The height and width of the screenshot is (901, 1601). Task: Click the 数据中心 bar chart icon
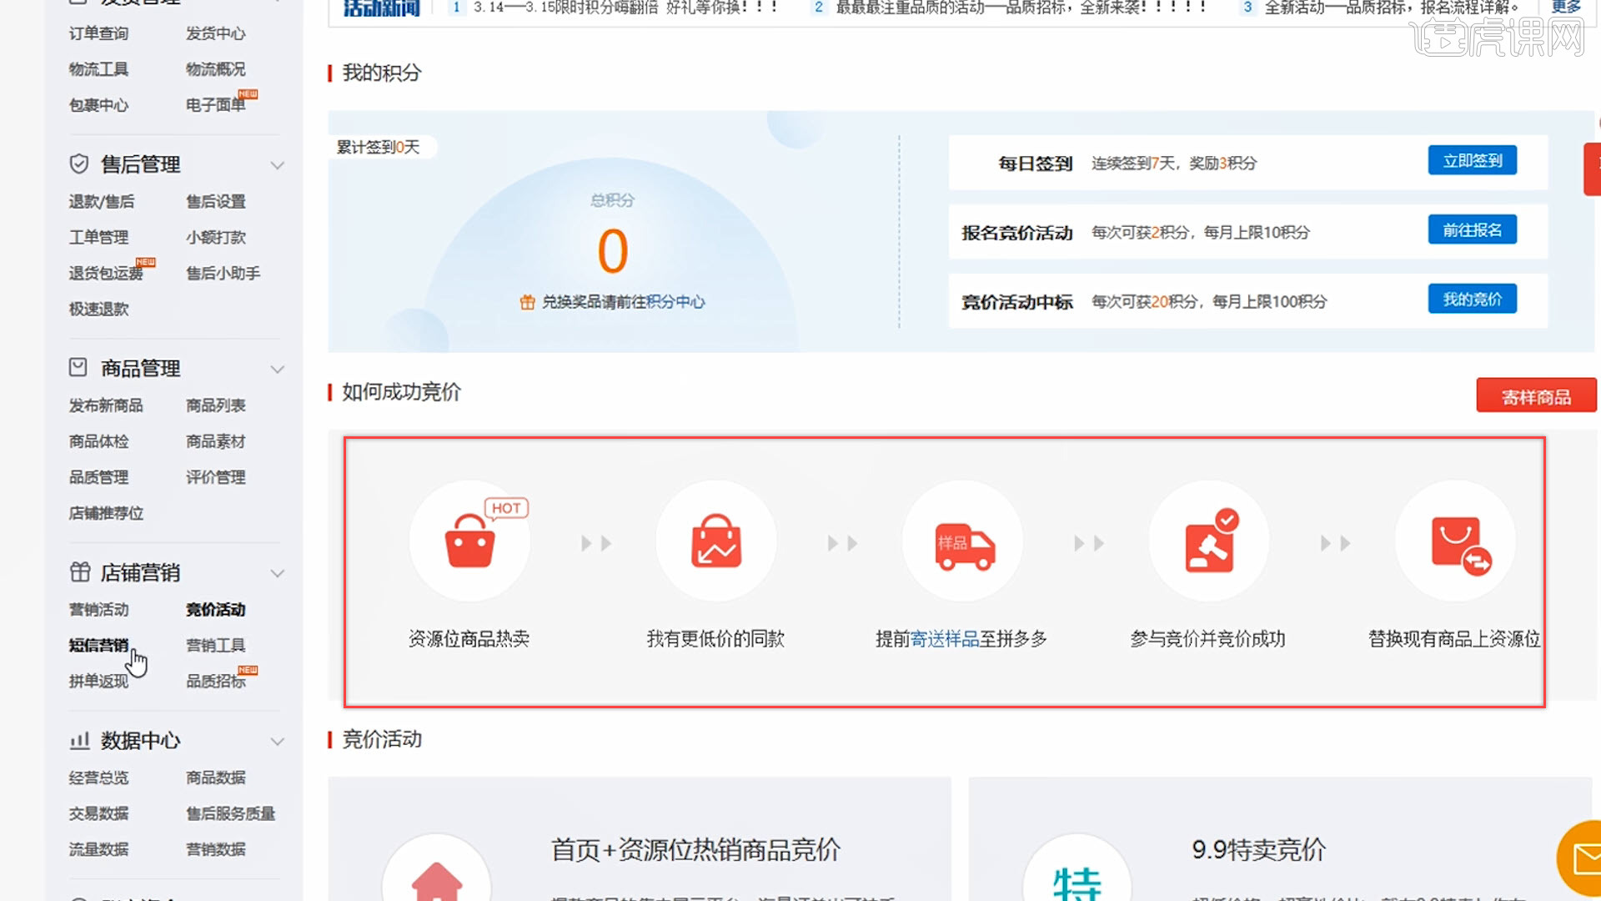pos(79,740)
